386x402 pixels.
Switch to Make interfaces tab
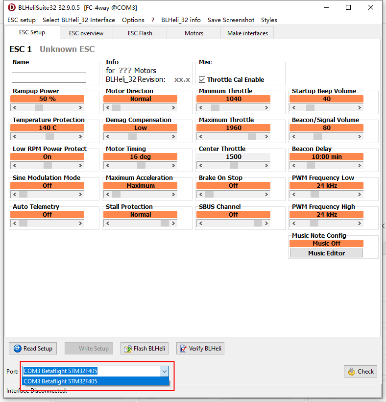tap(247, 33)
